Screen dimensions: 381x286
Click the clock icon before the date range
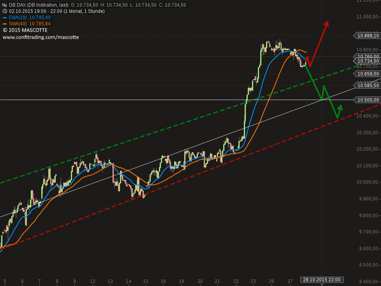pos(5,11)
